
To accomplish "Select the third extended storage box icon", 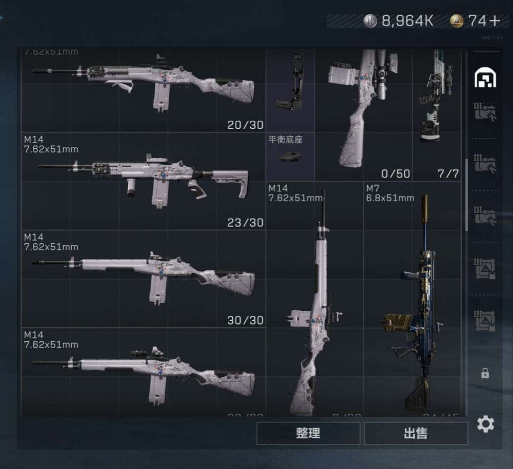I will tap(485, 216).
